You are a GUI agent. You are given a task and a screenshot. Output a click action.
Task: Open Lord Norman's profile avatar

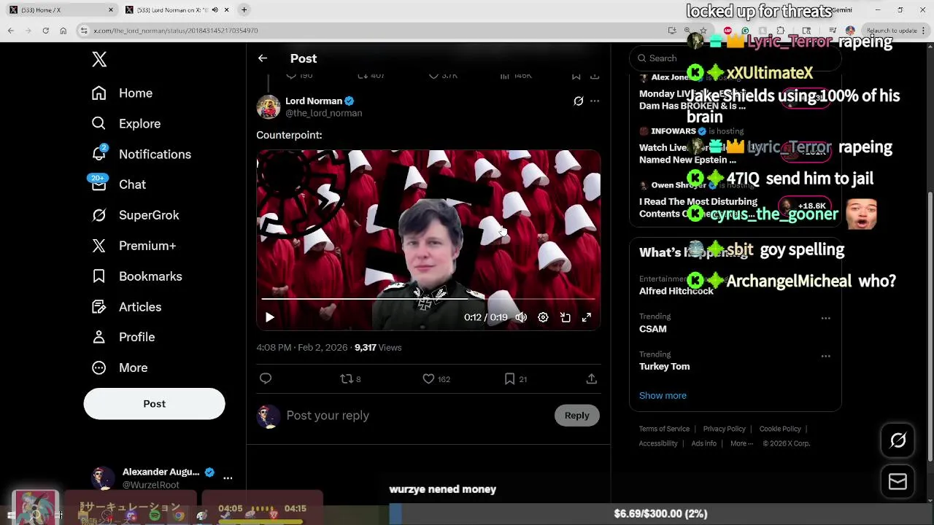269,106
